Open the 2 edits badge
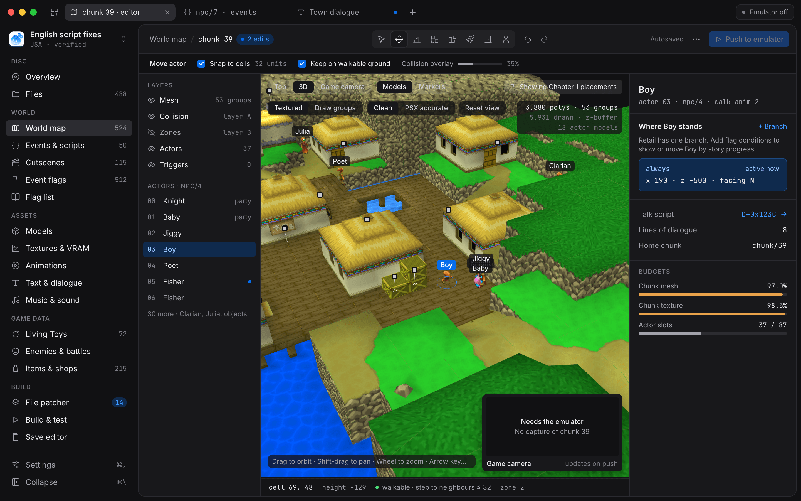The height and width of the screenshot is (501, 801). click(x=255, y=39)
